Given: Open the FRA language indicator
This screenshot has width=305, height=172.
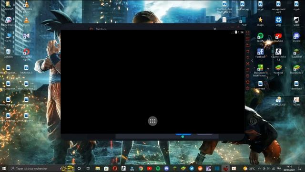Looking at the screenshot, I should click(x=279, y=169).
